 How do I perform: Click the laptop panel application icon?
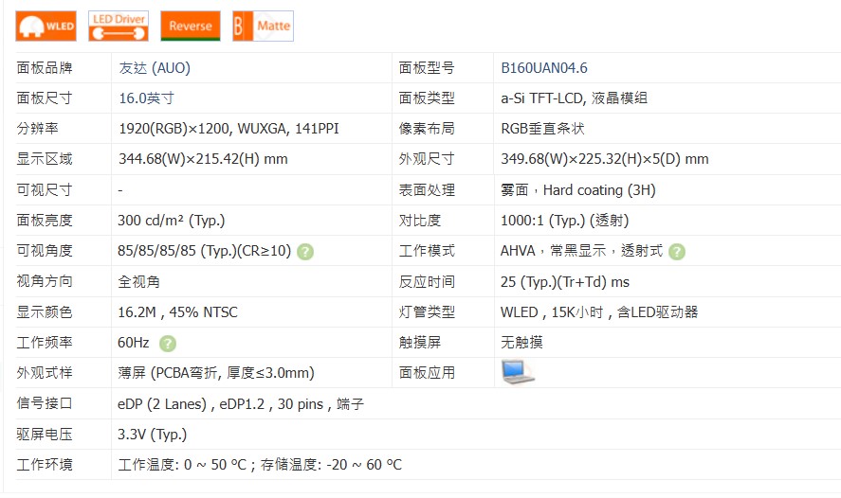(x=517, y=372)
